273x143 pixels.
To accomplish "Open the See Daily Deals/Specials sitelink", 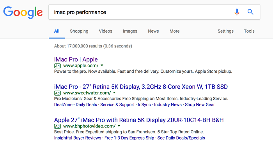I will [181, 138].
